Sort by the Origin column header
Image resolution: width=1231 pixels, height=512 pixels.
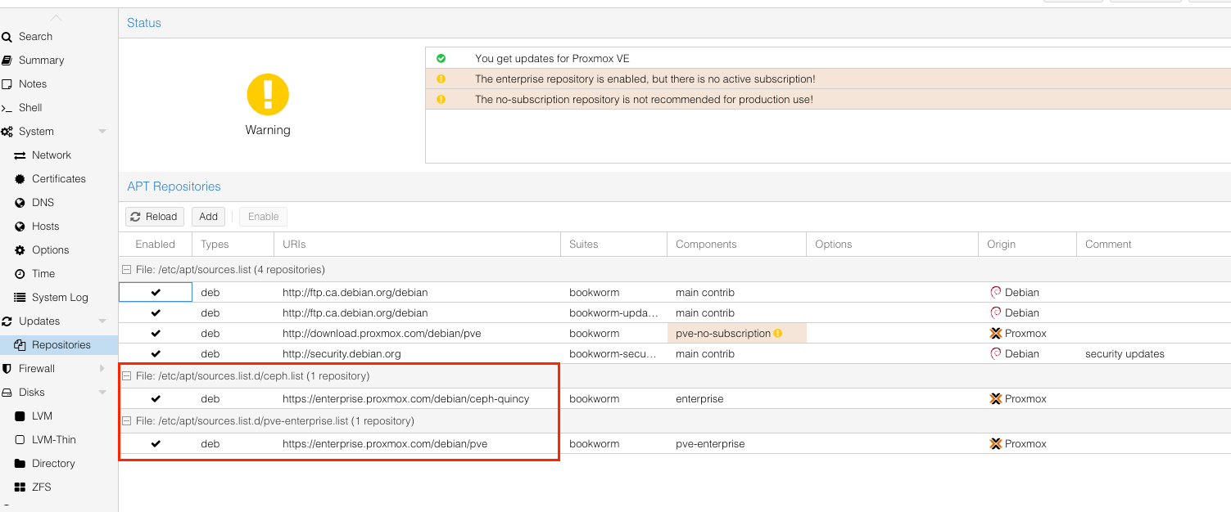coord(1027,244)
